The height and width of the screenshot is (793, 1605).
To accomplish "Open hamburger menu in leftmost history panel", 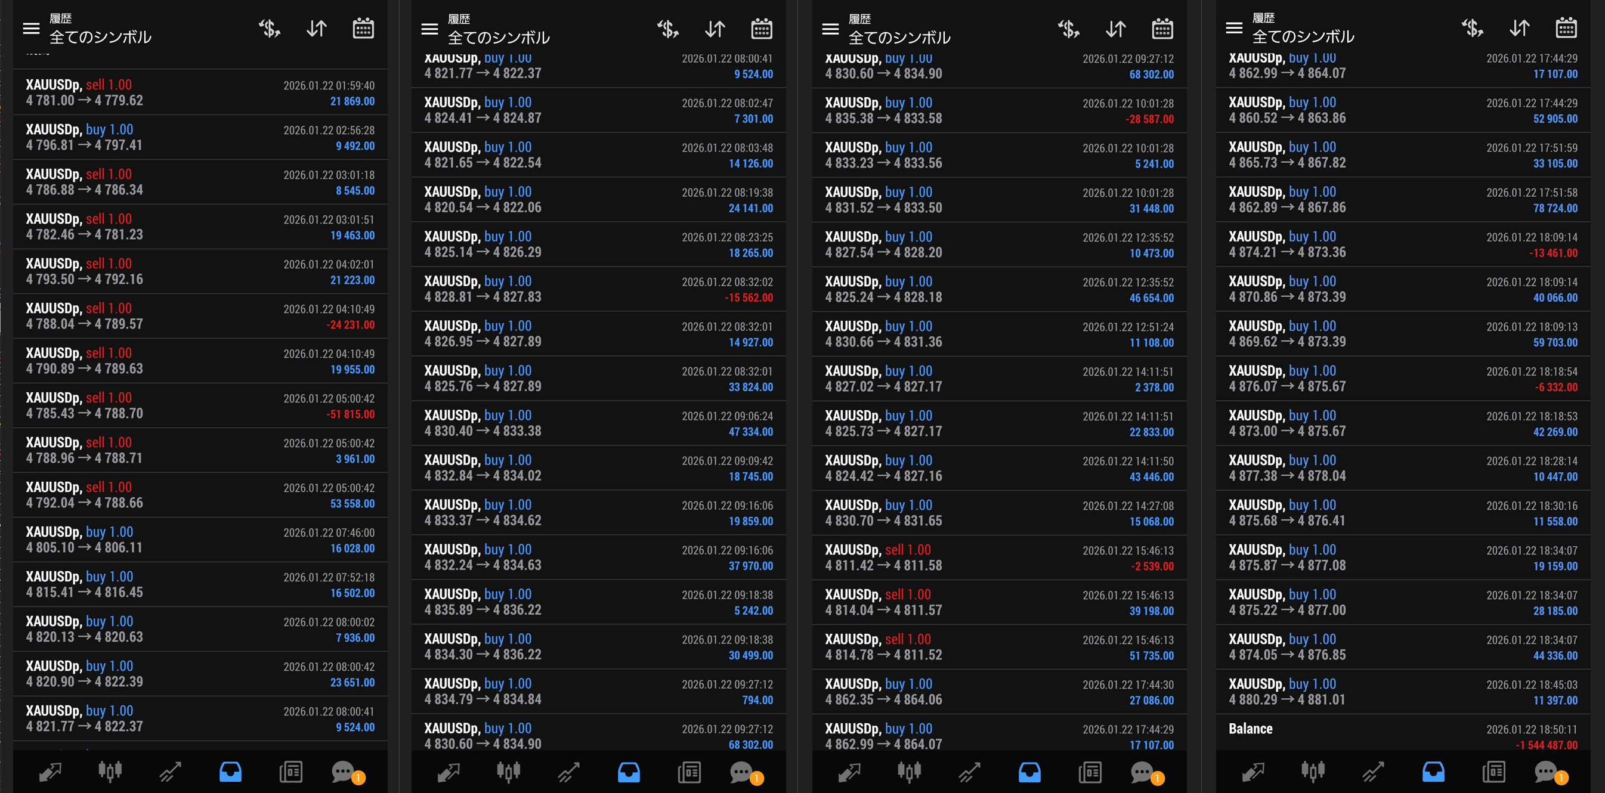I will pos(31,29).
